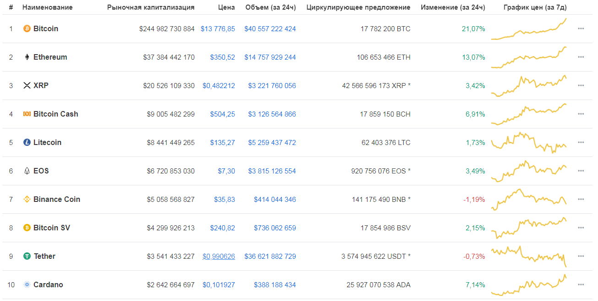Screen dimensions: 598x301
Task: Click the Bitcoin coin logo icon
Action: (x=27, y=28)
